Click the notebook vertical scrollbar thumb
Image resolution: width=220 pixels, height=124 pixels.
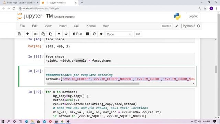click(216, 69)
